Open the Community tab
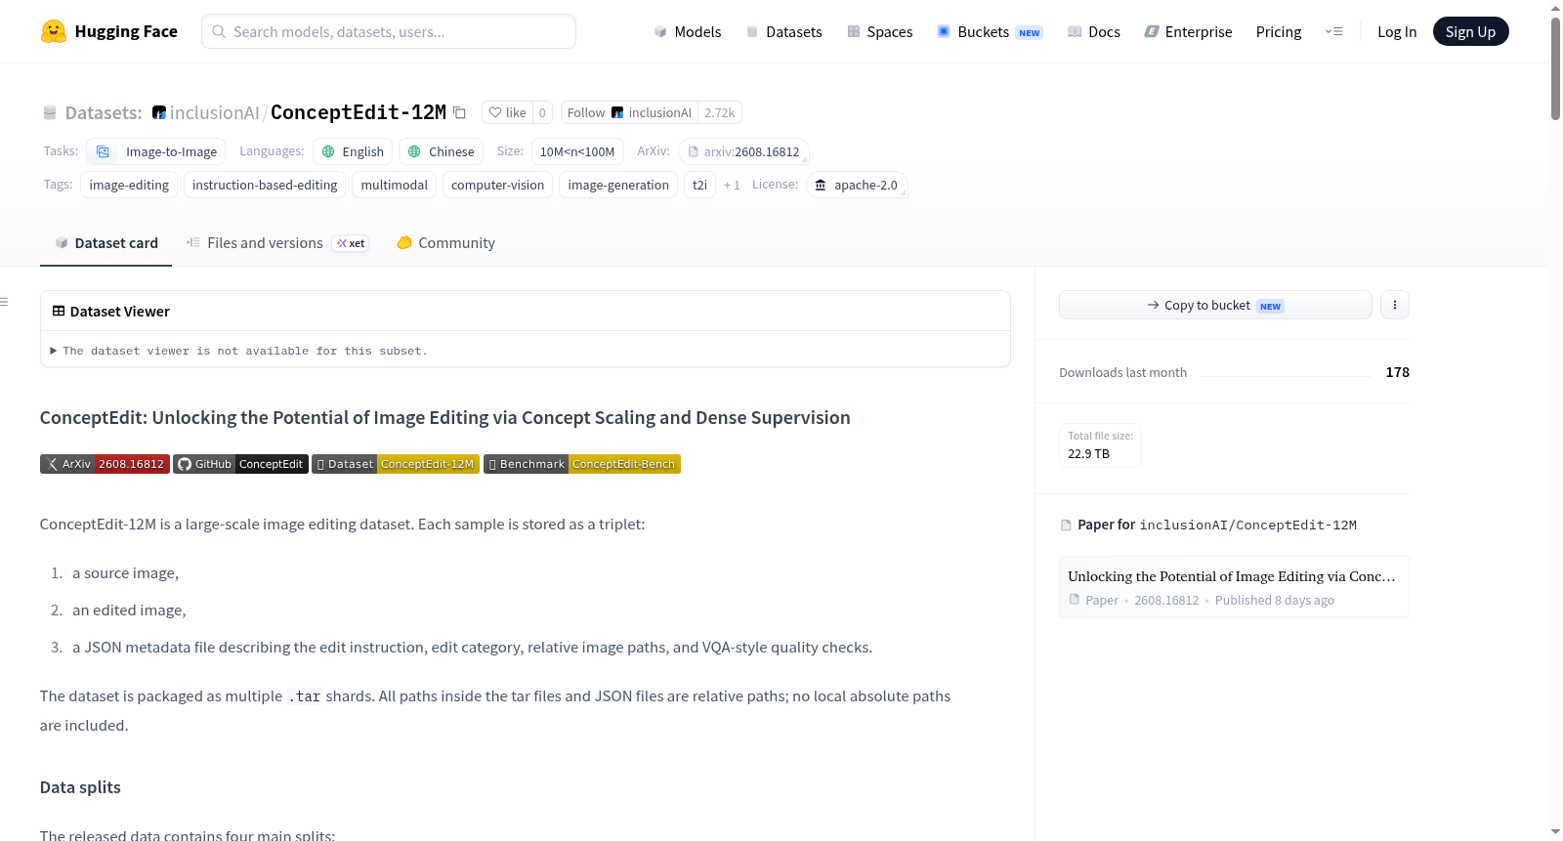The width and height of the screenshot is (1563, 841). click(x=445, y=243)
